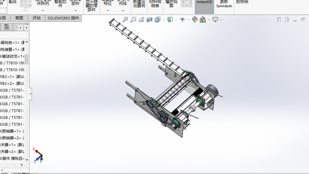Image resolution: width=309 pixels, height=174 pixels.
Task: Click the 配合 mate button
Action: tap(13, 2)
